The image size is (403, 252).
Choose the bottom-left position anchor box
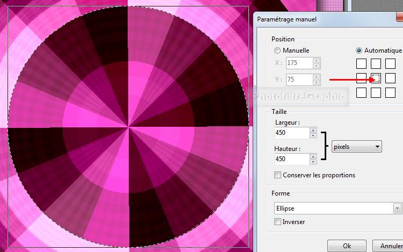pyautogui.click(x=362, y=92)
